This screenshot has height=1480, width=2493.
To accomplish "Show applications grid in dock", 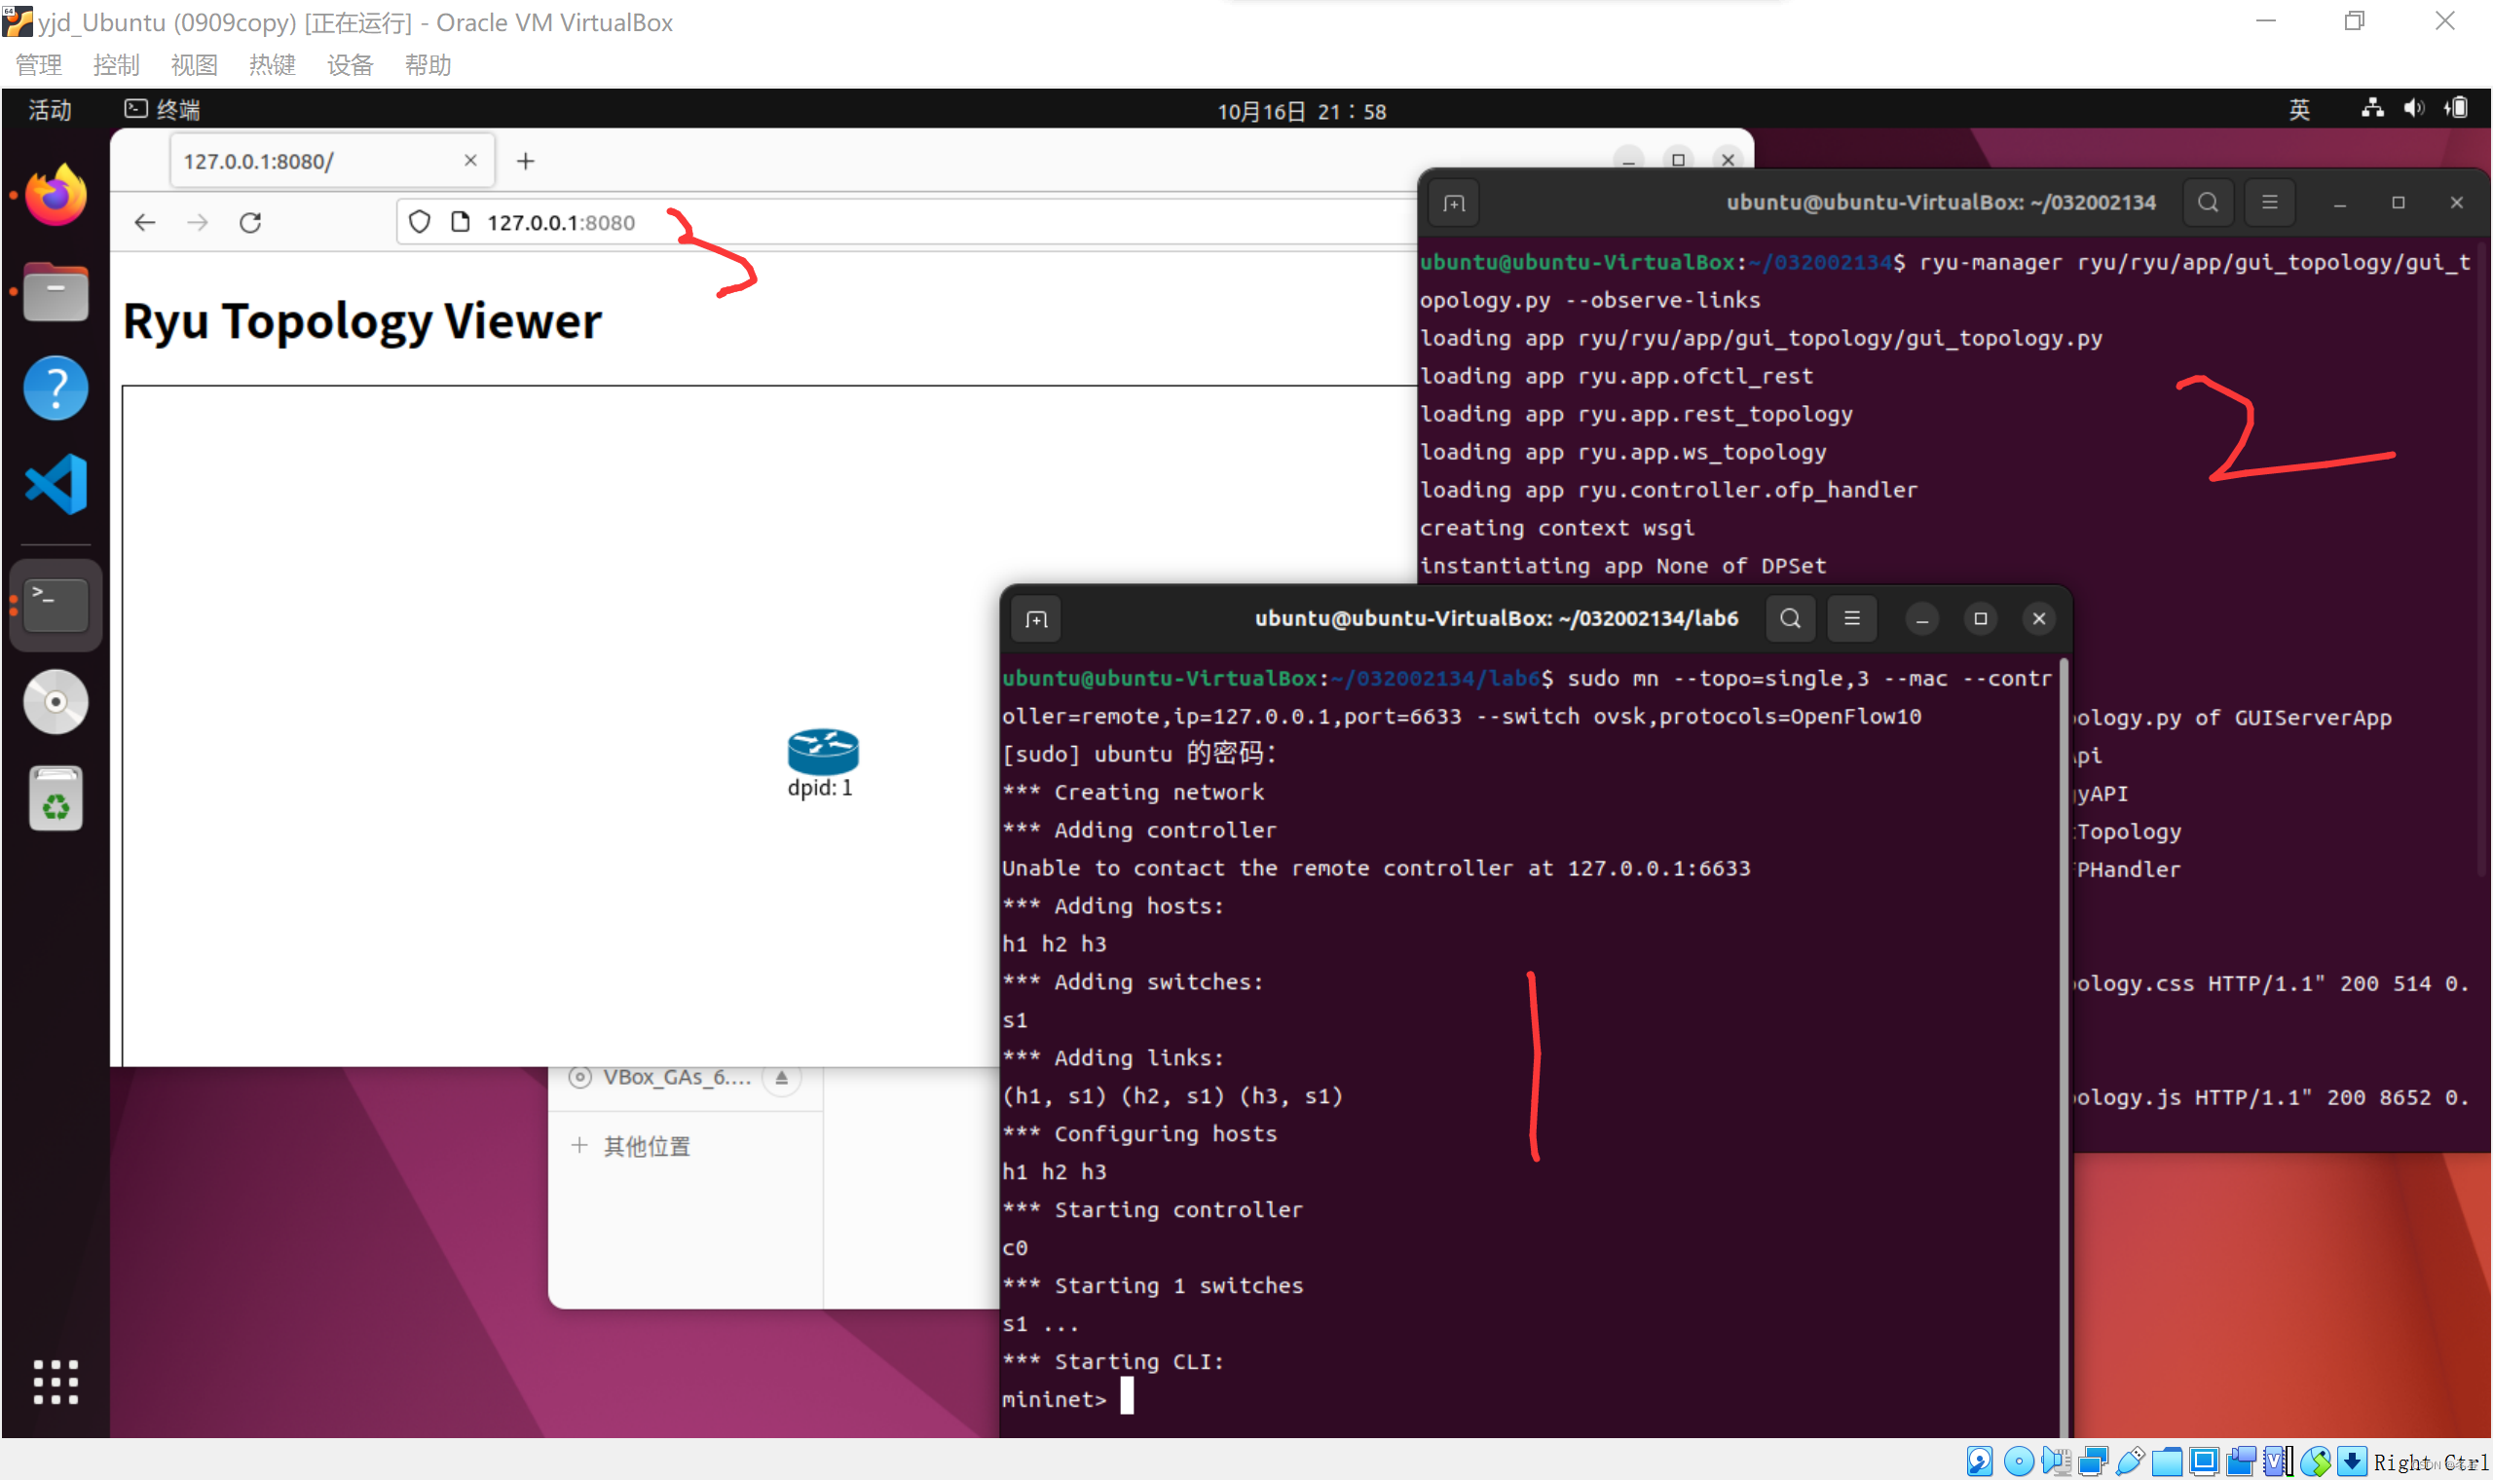I will point(56,1383).
